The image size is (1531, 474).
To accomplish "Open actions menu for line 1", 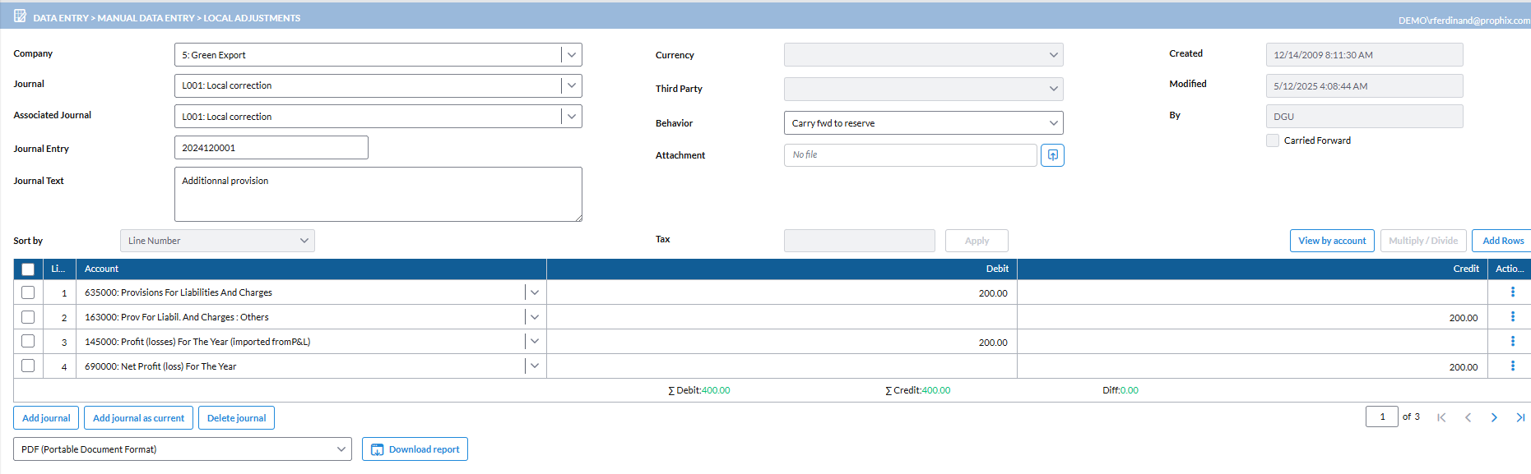I will pyautogui.click(x=1512, y=292).
